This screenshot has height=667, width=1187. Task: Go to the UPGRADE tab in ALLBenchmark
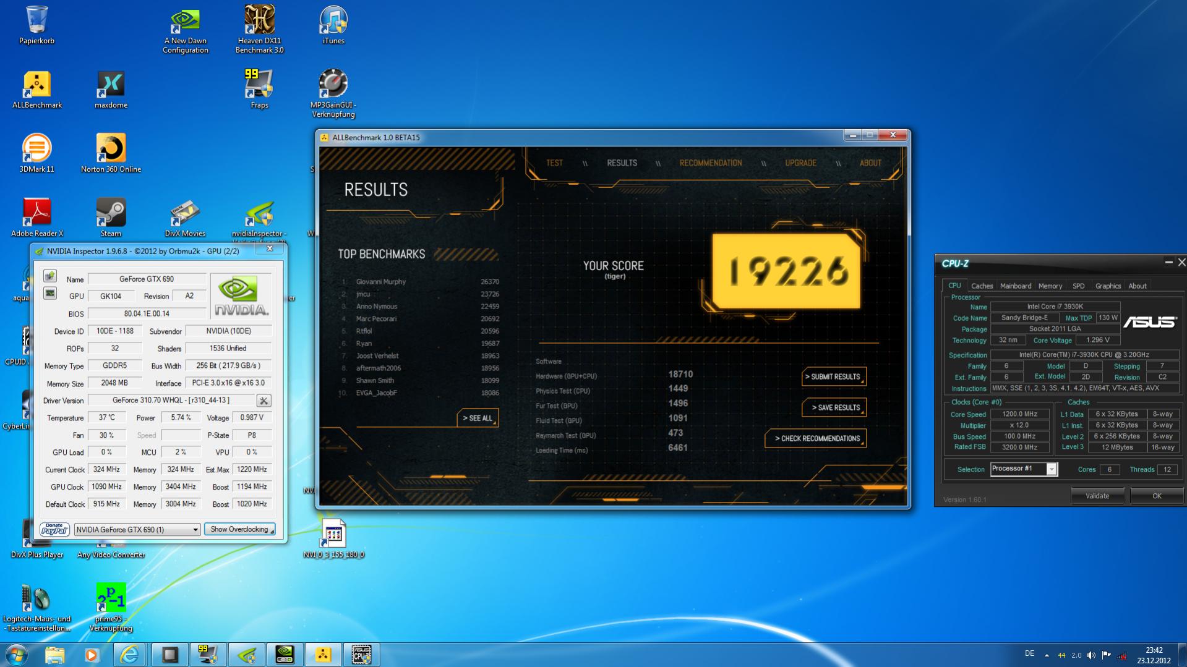tap(800, 163)
